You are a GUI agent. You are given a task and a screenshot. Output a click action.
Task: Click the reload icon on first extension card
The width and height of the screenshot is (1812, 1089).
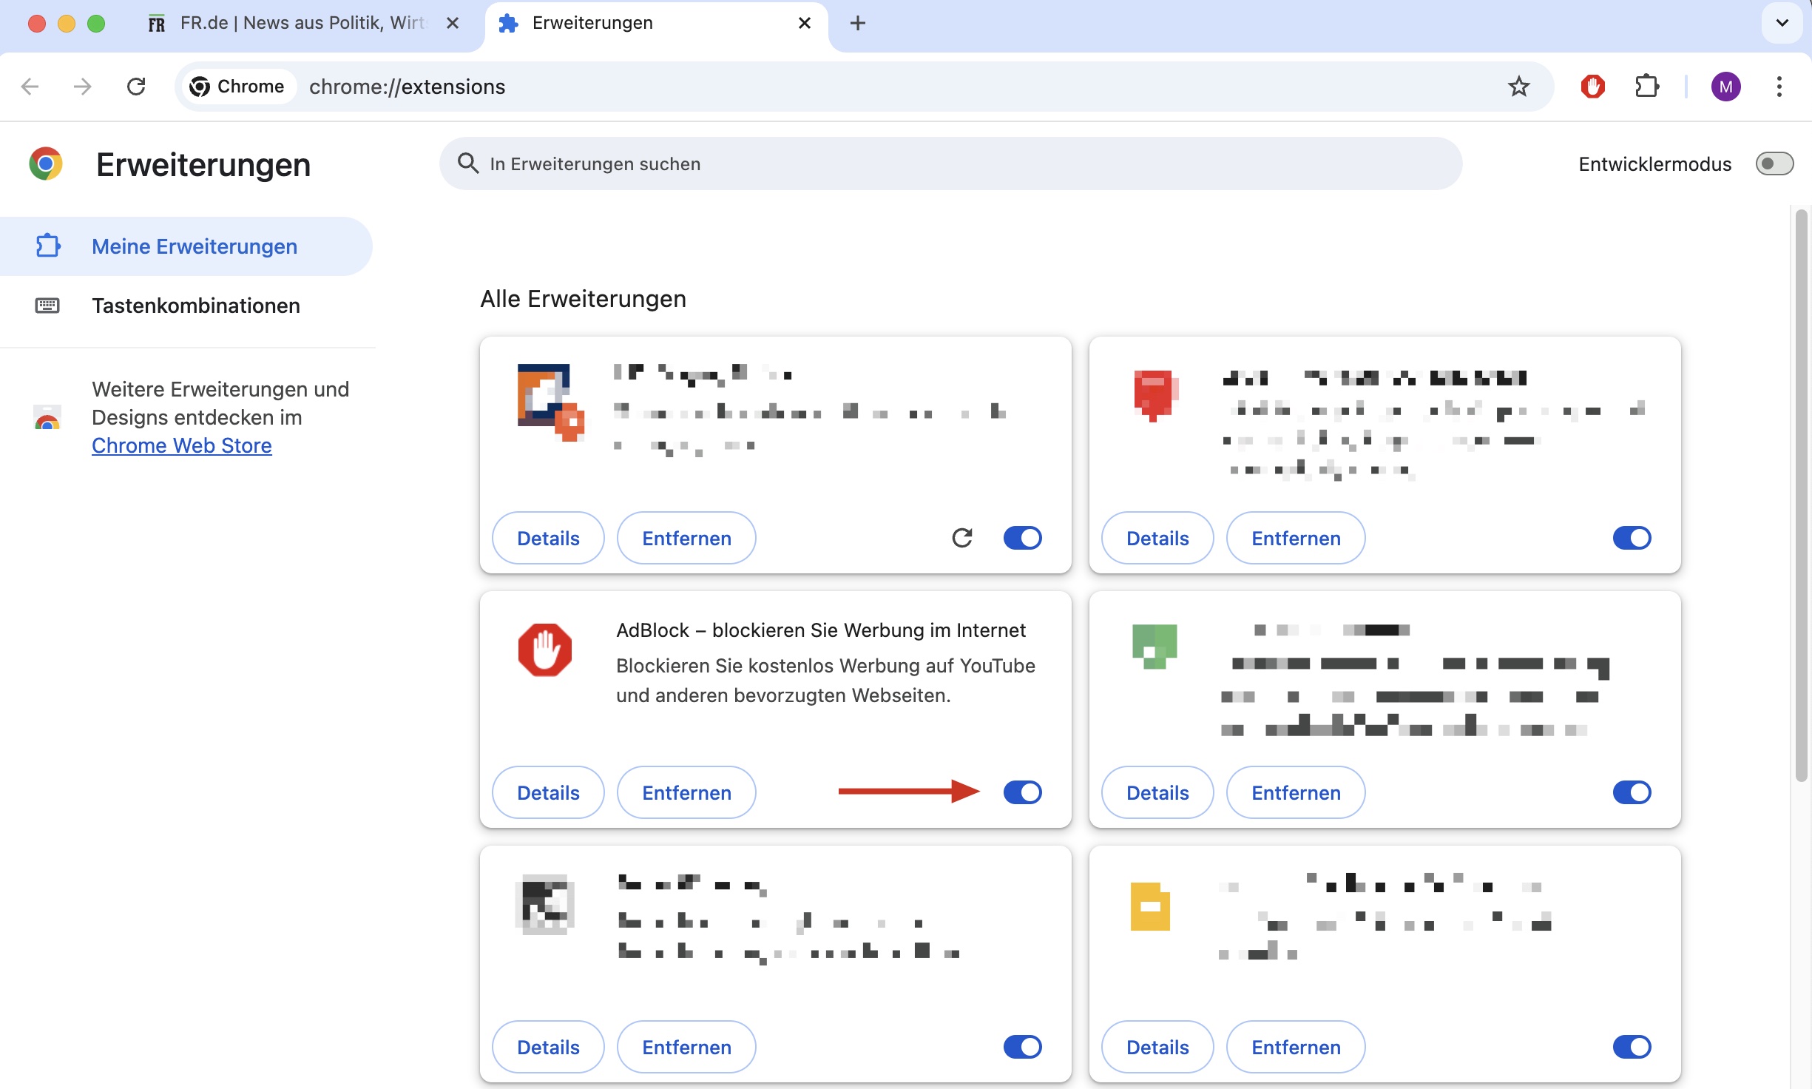tap(961, 538)
